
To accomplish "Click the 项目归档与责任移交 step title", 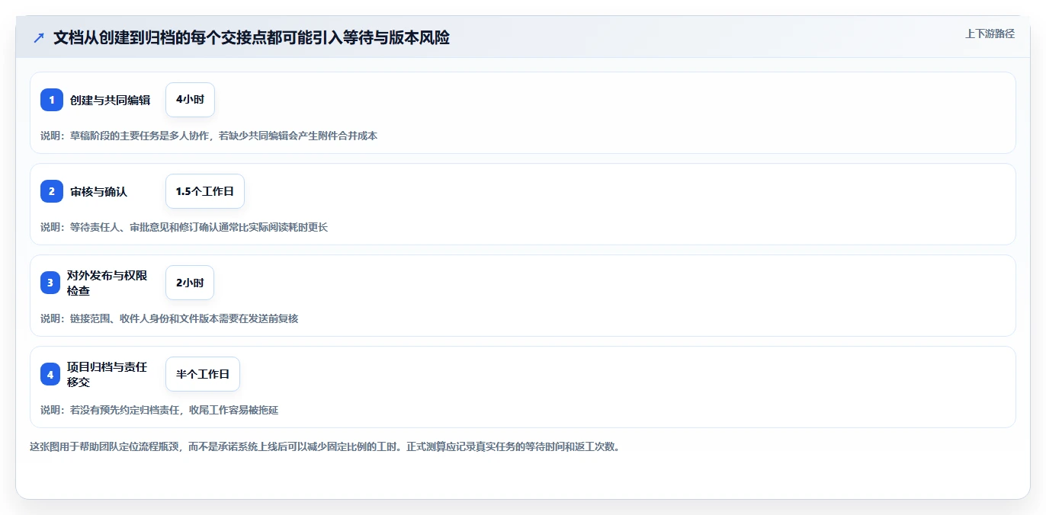I will (107, 374).
